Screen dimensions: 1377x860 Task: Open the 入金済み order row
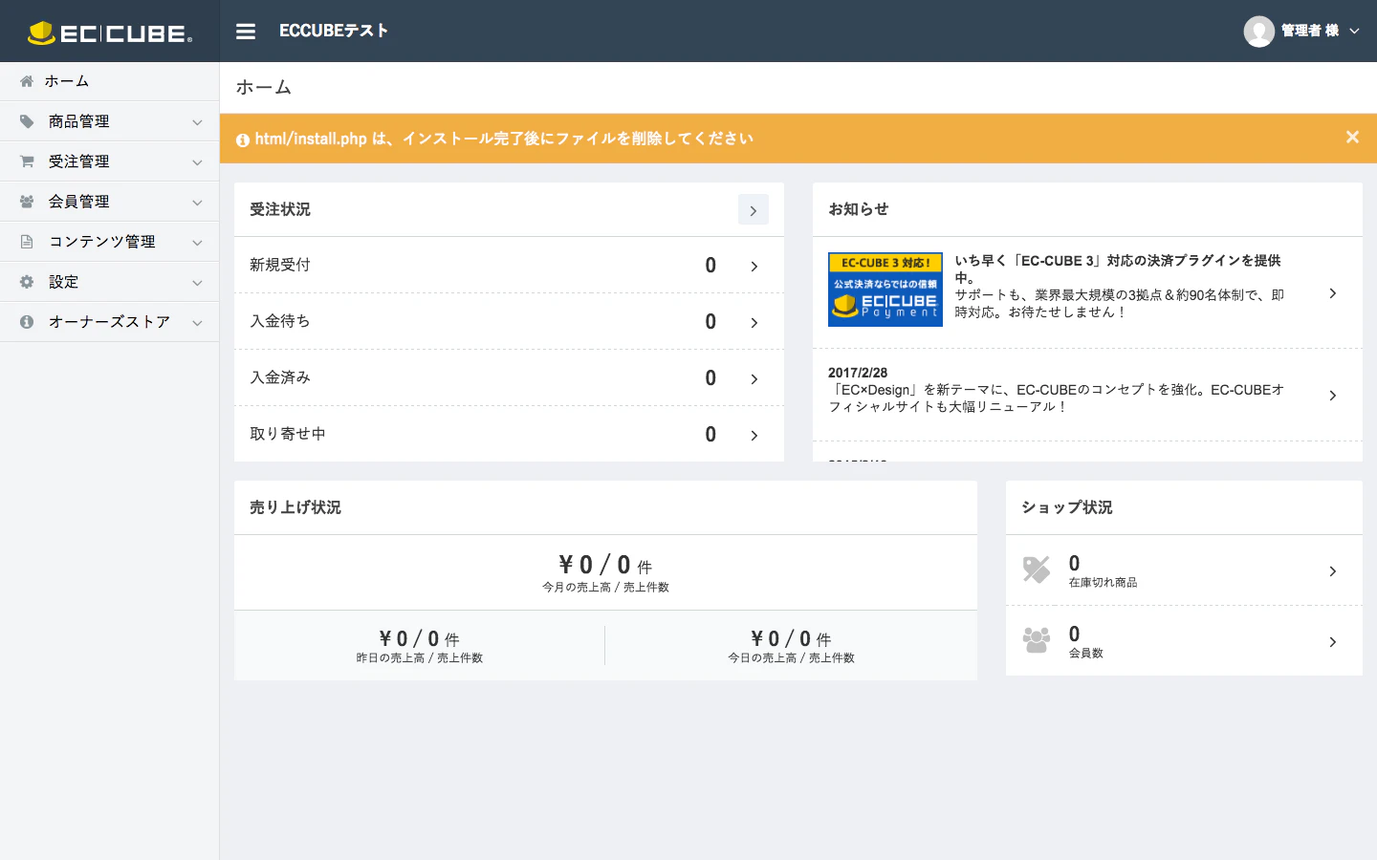click(509, 378)
